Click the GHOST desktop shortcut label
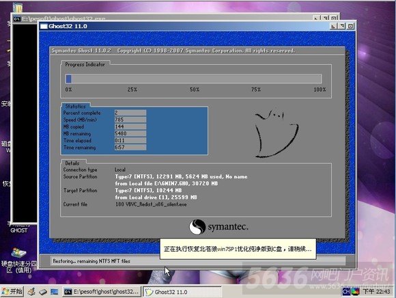Viewport: 396px width, 298px height. tap(18, 230)
